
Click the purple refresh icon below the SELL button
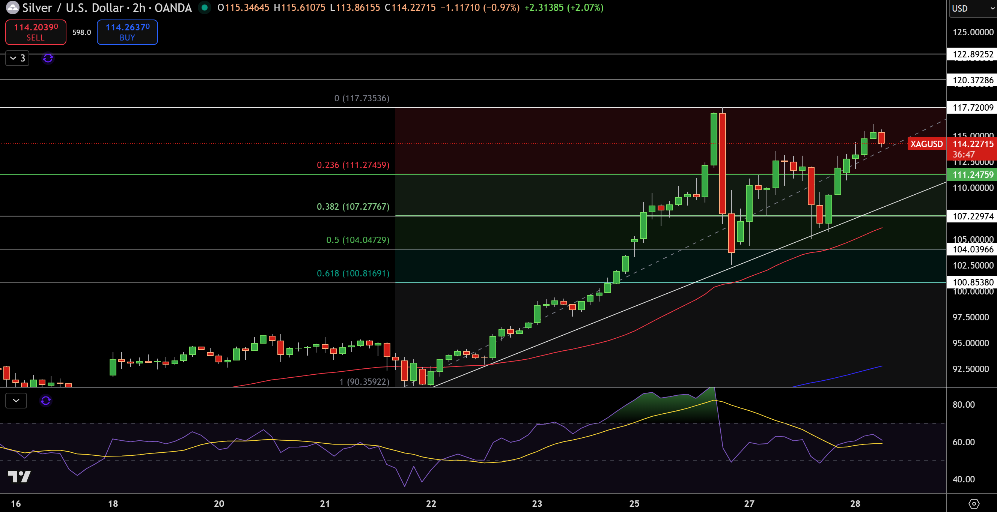pos(47,59)
